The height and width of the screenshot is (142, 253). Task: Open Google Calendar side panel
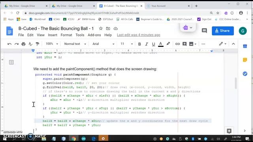point(245,46)
